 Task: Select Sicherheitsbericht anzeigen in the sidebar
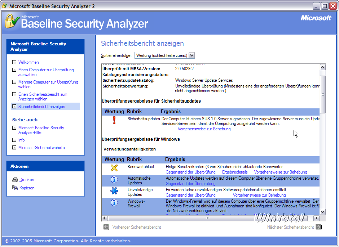[42, 107]
